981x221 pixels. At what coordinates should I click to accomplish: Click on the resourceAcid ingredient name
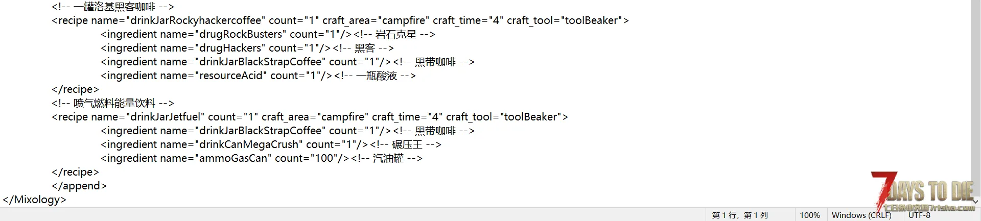pyautogui.click(x=231, y=76)
